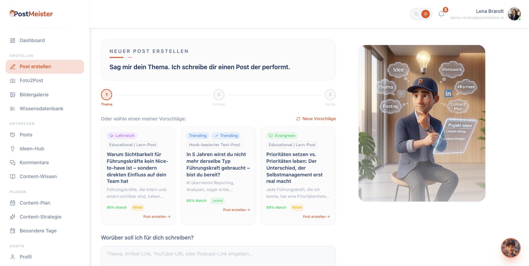This screenshot has height=266, width=529.
Task: Click Lena Brandt's profile avatar
Action: click(x=514, y=14)
